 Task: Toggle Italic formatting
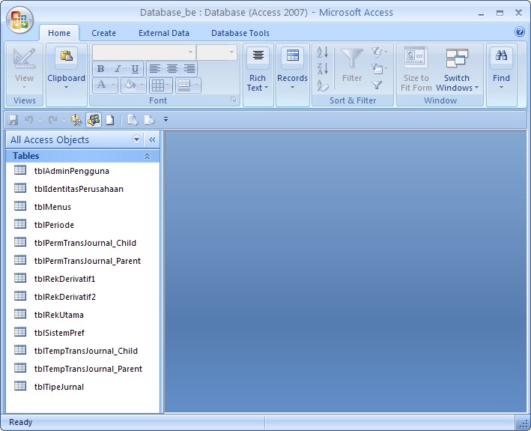click(x=118, y=69)
